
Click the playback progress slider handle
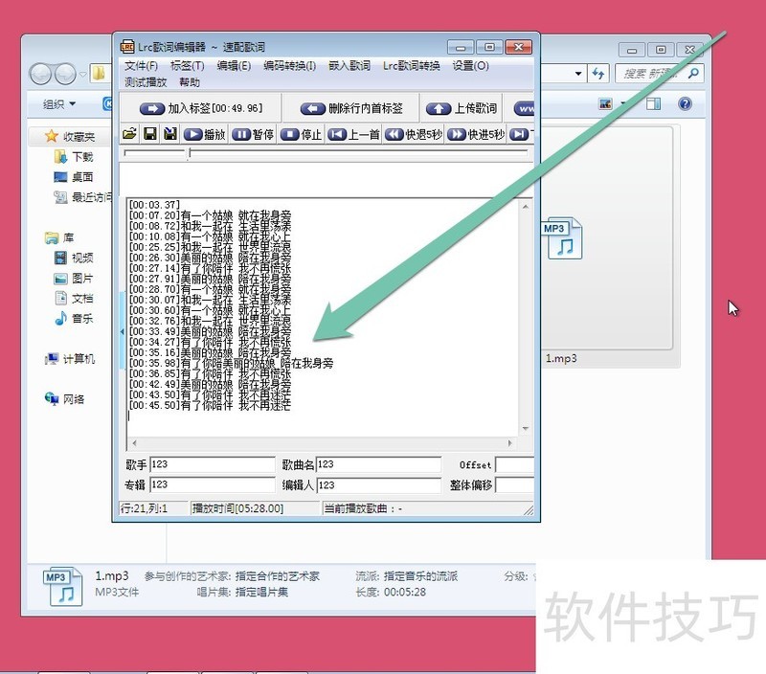click(x=190, y=153)
